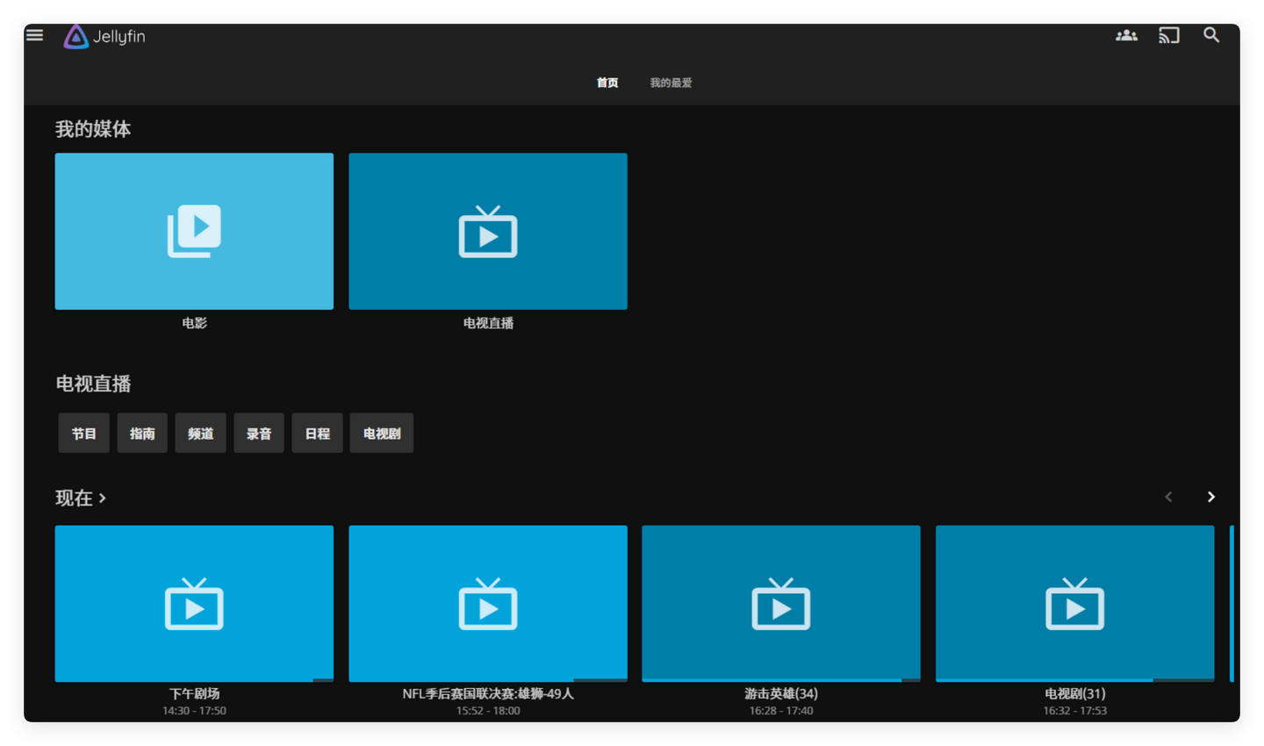Click the 录音 button
The height and width of the screenshot is (746, 1264).
259,434
